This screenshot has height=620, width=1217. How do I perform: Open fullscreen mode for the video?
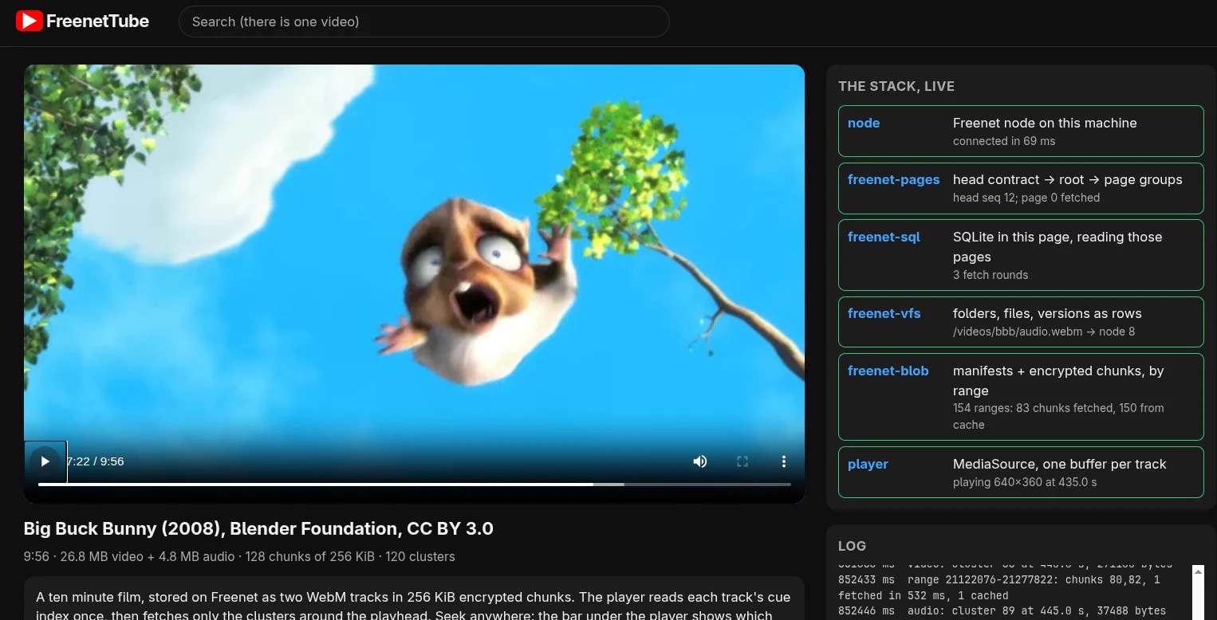(742, 461)
